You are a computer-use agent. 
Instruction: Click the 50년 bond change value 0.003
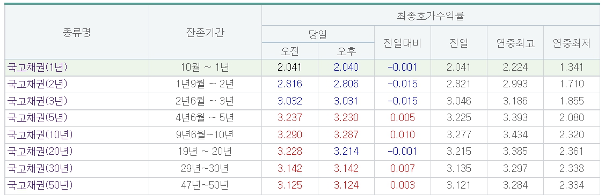tap(403, 185)
